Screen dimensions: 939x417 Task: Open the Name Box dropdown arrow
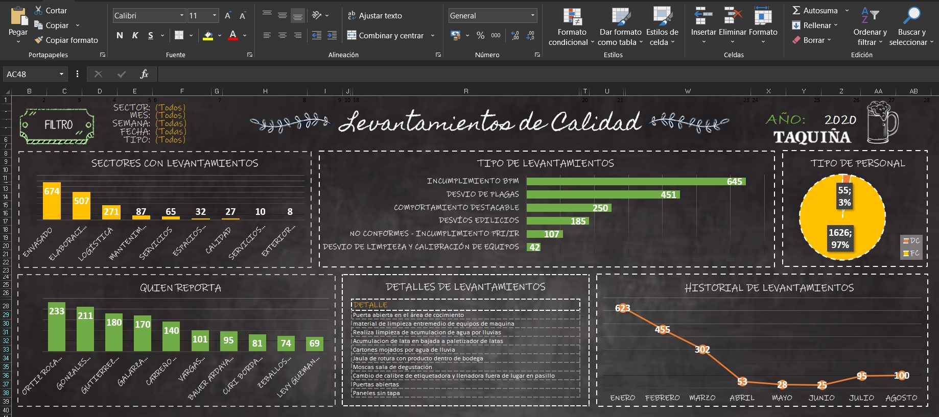tap(61, 74)
